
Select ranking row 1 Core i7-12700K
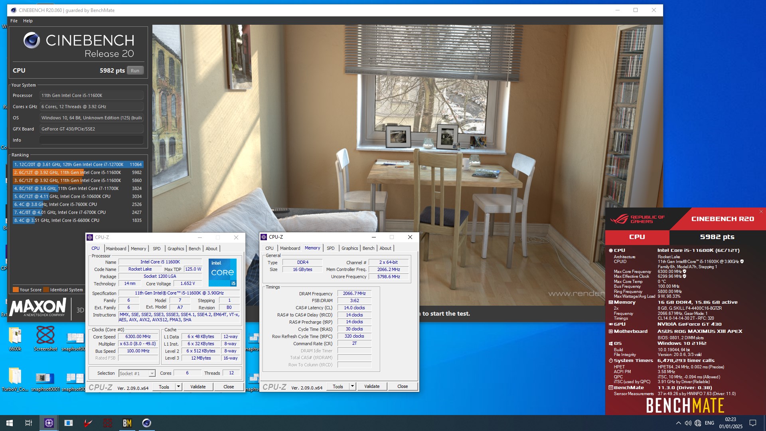coord(78,164)
